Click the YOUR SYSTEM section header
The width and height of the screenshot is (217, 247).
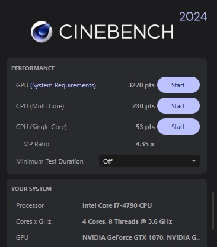[x=31, y=189]
